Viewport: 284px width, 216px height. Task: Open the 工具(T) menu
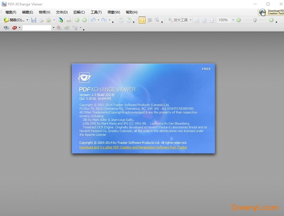click(95, 12)
